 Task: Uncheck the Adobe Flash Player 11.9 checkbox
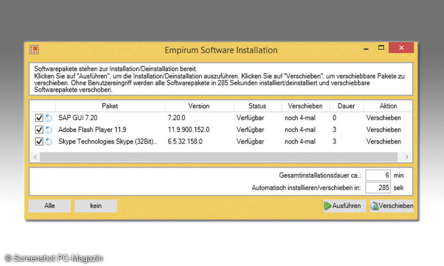[39, 130]
